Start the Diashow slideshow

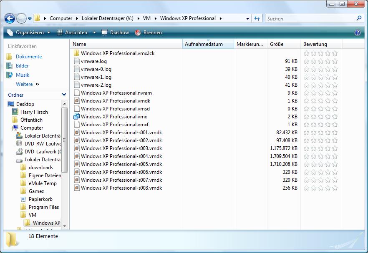[x=115, y=33]
